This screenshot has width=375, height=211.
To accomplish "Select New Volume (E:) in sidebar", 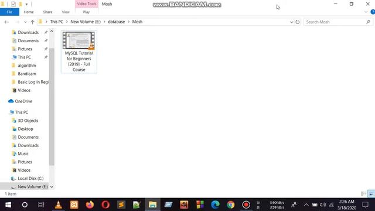I will pos(33,186).
